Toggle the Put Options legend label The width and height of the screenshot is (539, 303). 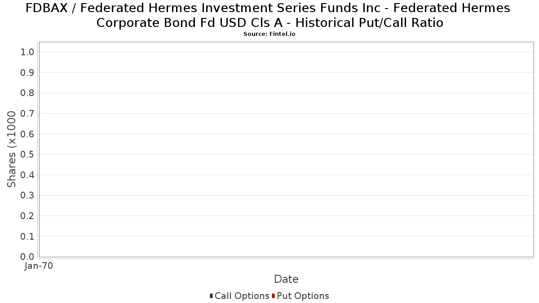[x=303, y=296]
